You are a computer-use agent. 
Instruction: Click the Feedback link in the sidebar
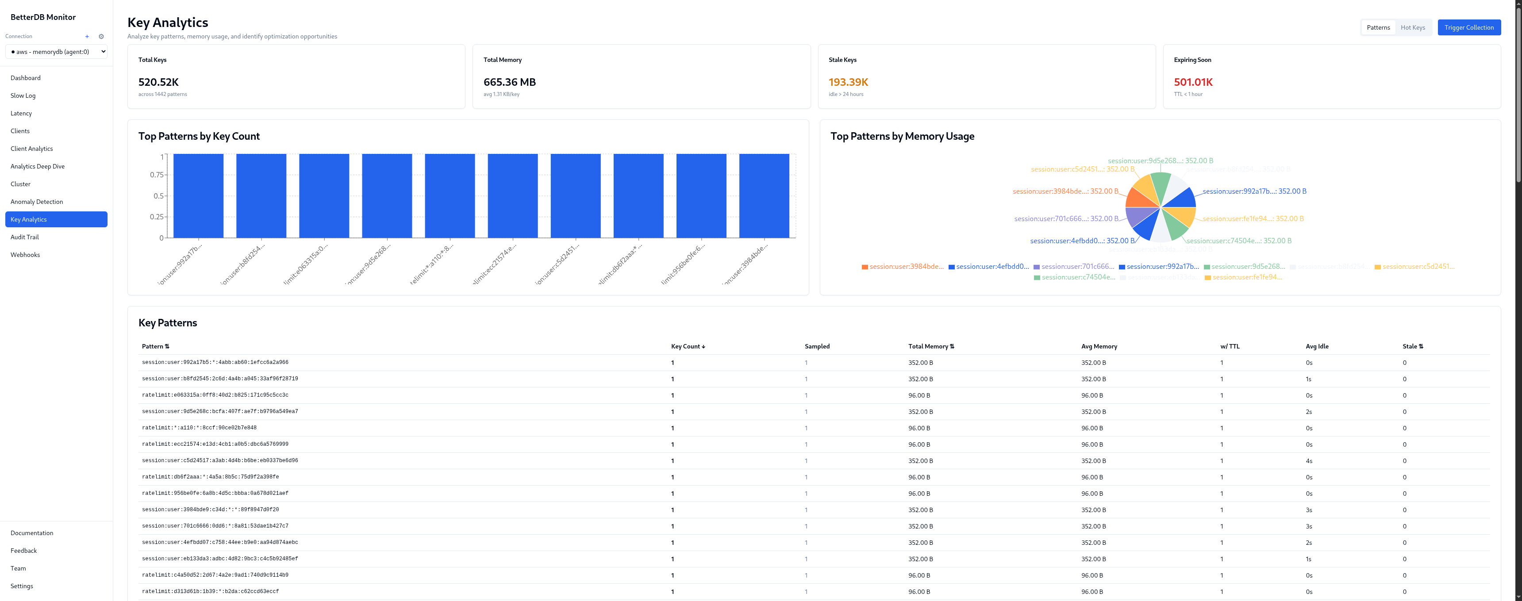coord(23,550)
